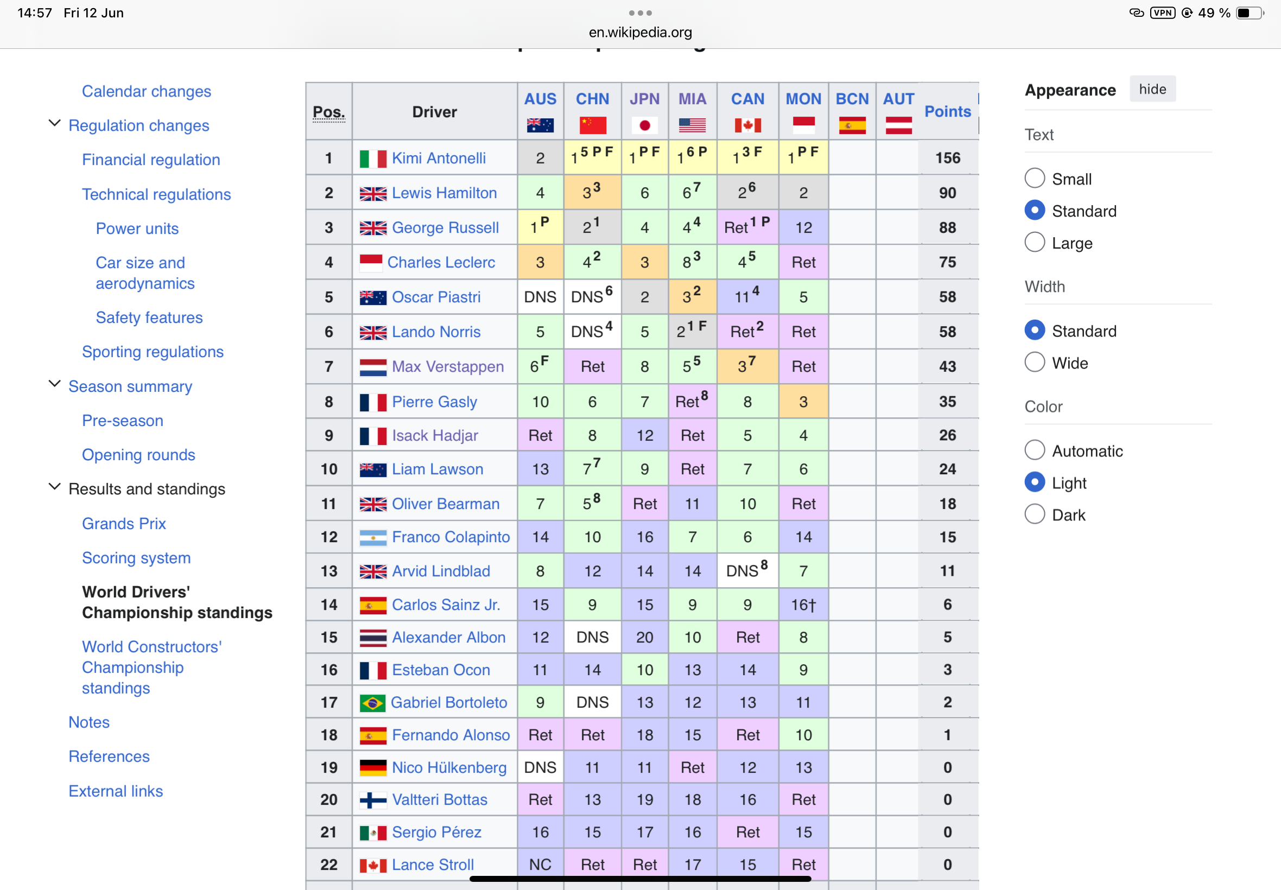Go to the References section

click(109, 756)
